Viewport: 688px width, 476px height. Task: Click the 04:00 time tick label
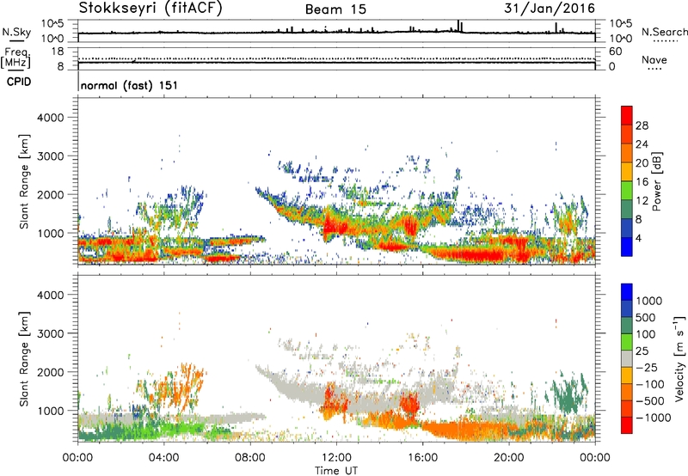pos(163,458)
